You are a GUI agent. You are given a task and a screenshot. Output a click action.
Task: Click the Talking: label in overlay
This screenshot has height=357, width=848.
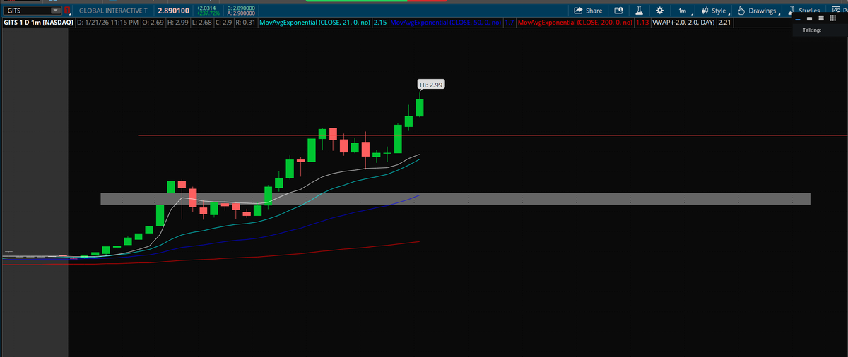click(812, 30)
